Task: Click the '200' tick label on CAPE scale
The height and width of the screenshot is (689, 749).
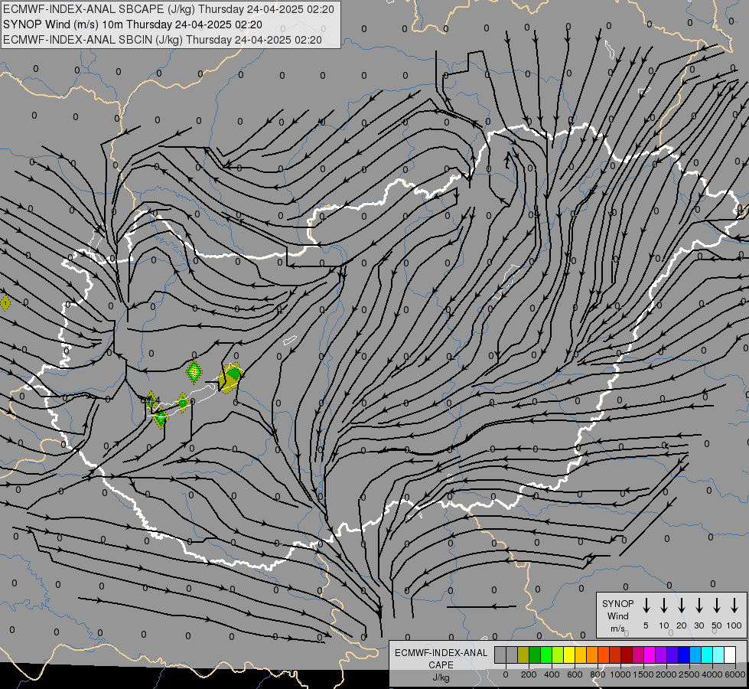Action: coord(529,674)
